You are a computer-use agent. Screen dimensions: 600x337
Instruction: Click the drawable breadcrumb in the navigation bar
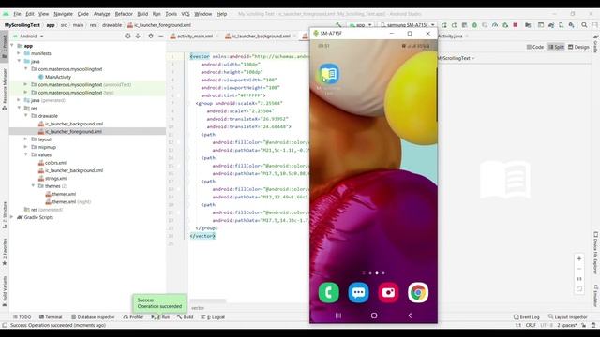[112, 25]
